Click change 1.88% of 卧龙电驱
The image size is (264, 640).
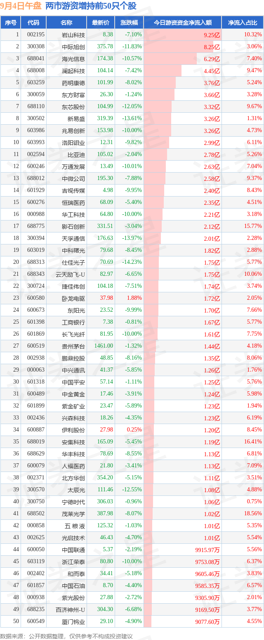pos(135,298)
